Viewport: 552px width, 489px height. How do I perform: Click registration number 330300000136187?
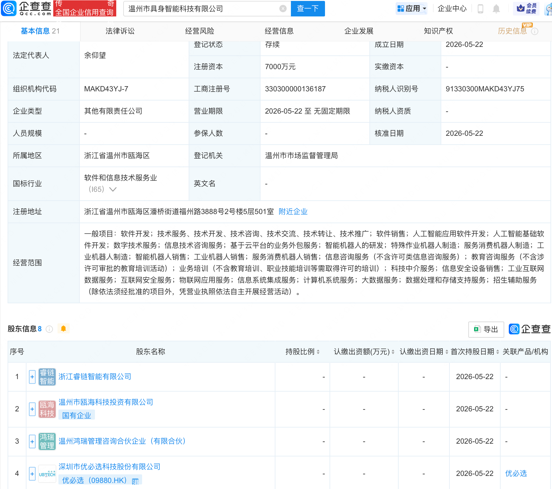[x=295, y=89]
